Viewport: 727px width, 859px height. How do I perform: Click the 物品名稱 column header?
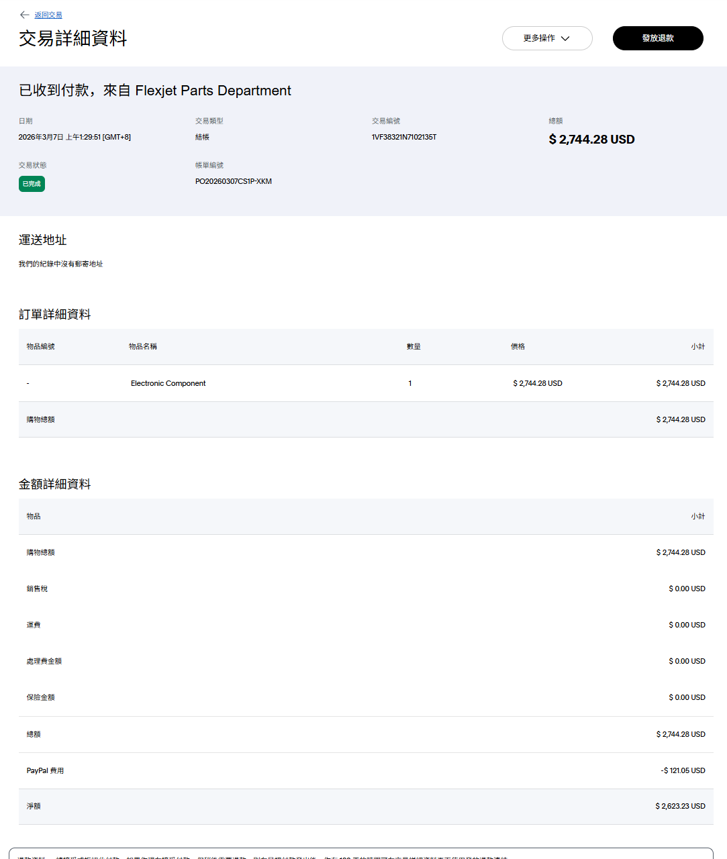point(143,346)
